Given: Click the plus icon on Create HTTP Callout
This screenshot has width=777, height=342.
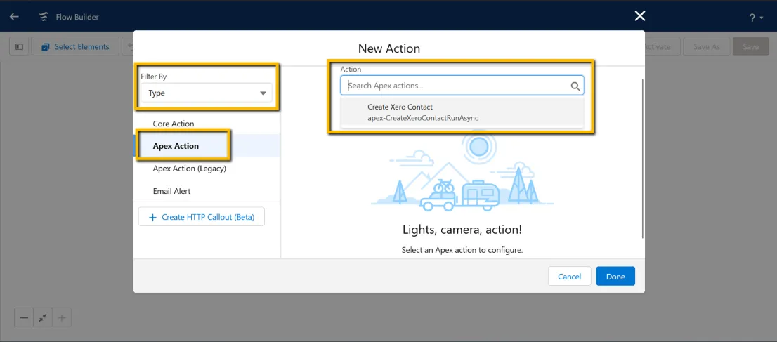Looking at the screenshot, I should coord(152,217).
